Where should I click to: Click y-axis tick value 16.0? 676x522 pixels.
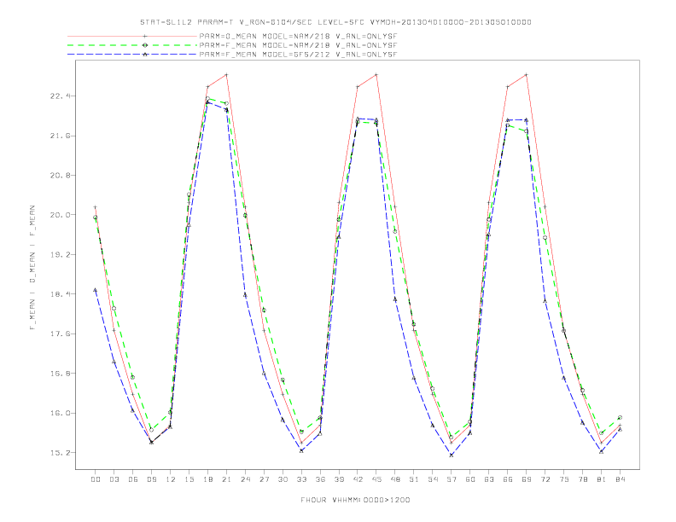click(60, 413)
